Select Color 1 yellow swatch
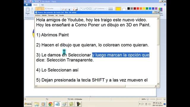 (x=118, y=9)
